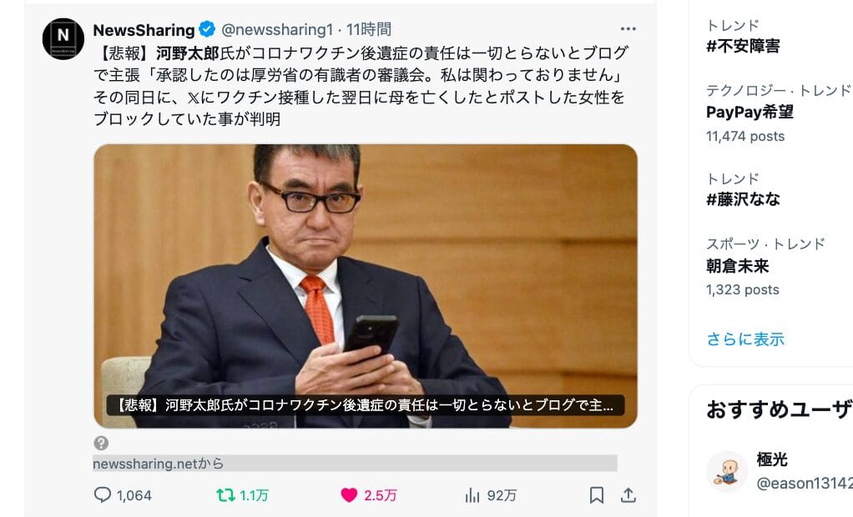This screenshot has height=517, width=853.
Task: Select the #不安障害 trend
Action: click(x=743, y=46)
